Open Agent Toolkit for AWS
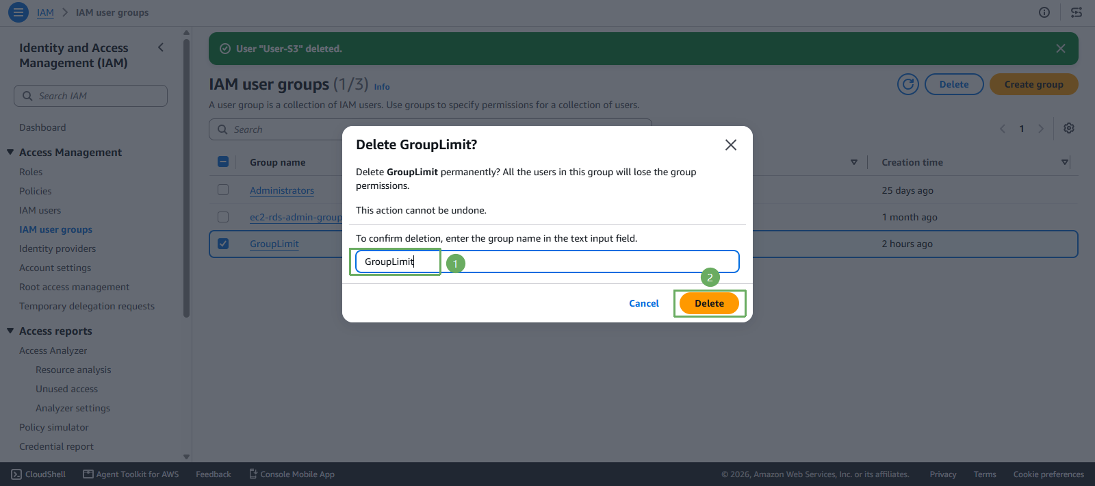Viewport: 1095px width, 486px height. pos(131,474)
